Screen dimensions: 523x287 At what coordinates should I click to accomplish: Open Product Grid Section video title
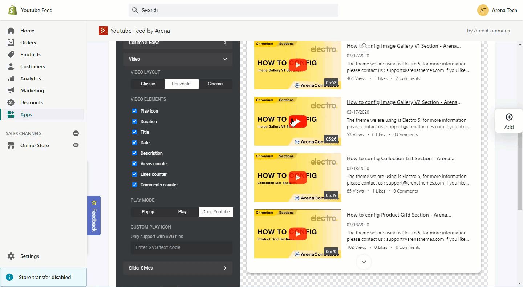(x=399, y=215)
